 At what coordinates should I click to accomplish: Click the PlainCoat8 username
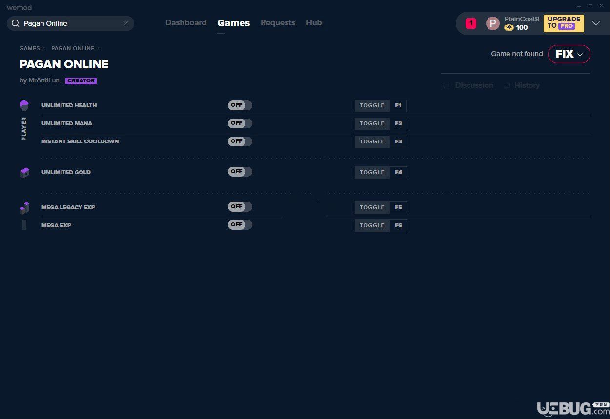point(522,19)
